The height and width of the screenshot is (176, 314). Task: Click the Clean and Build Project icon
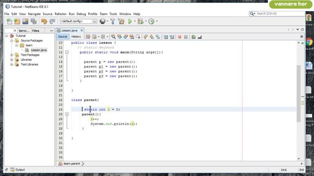click(121, 22)
